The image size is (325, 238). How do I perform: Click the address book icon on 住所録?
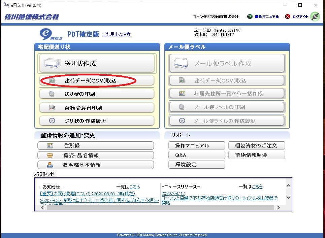pyautogui.click(x=50, y=146)
